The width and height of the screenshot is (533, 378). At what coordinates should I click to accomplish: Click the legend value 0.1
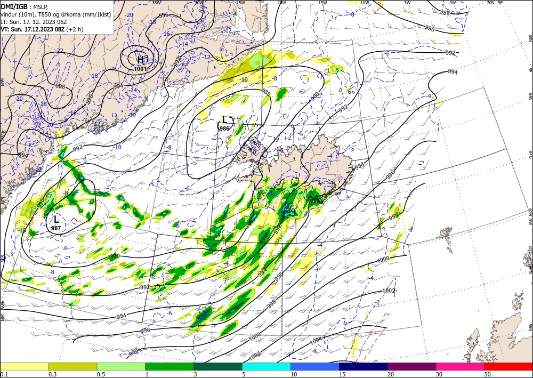(x=3, y=374)
